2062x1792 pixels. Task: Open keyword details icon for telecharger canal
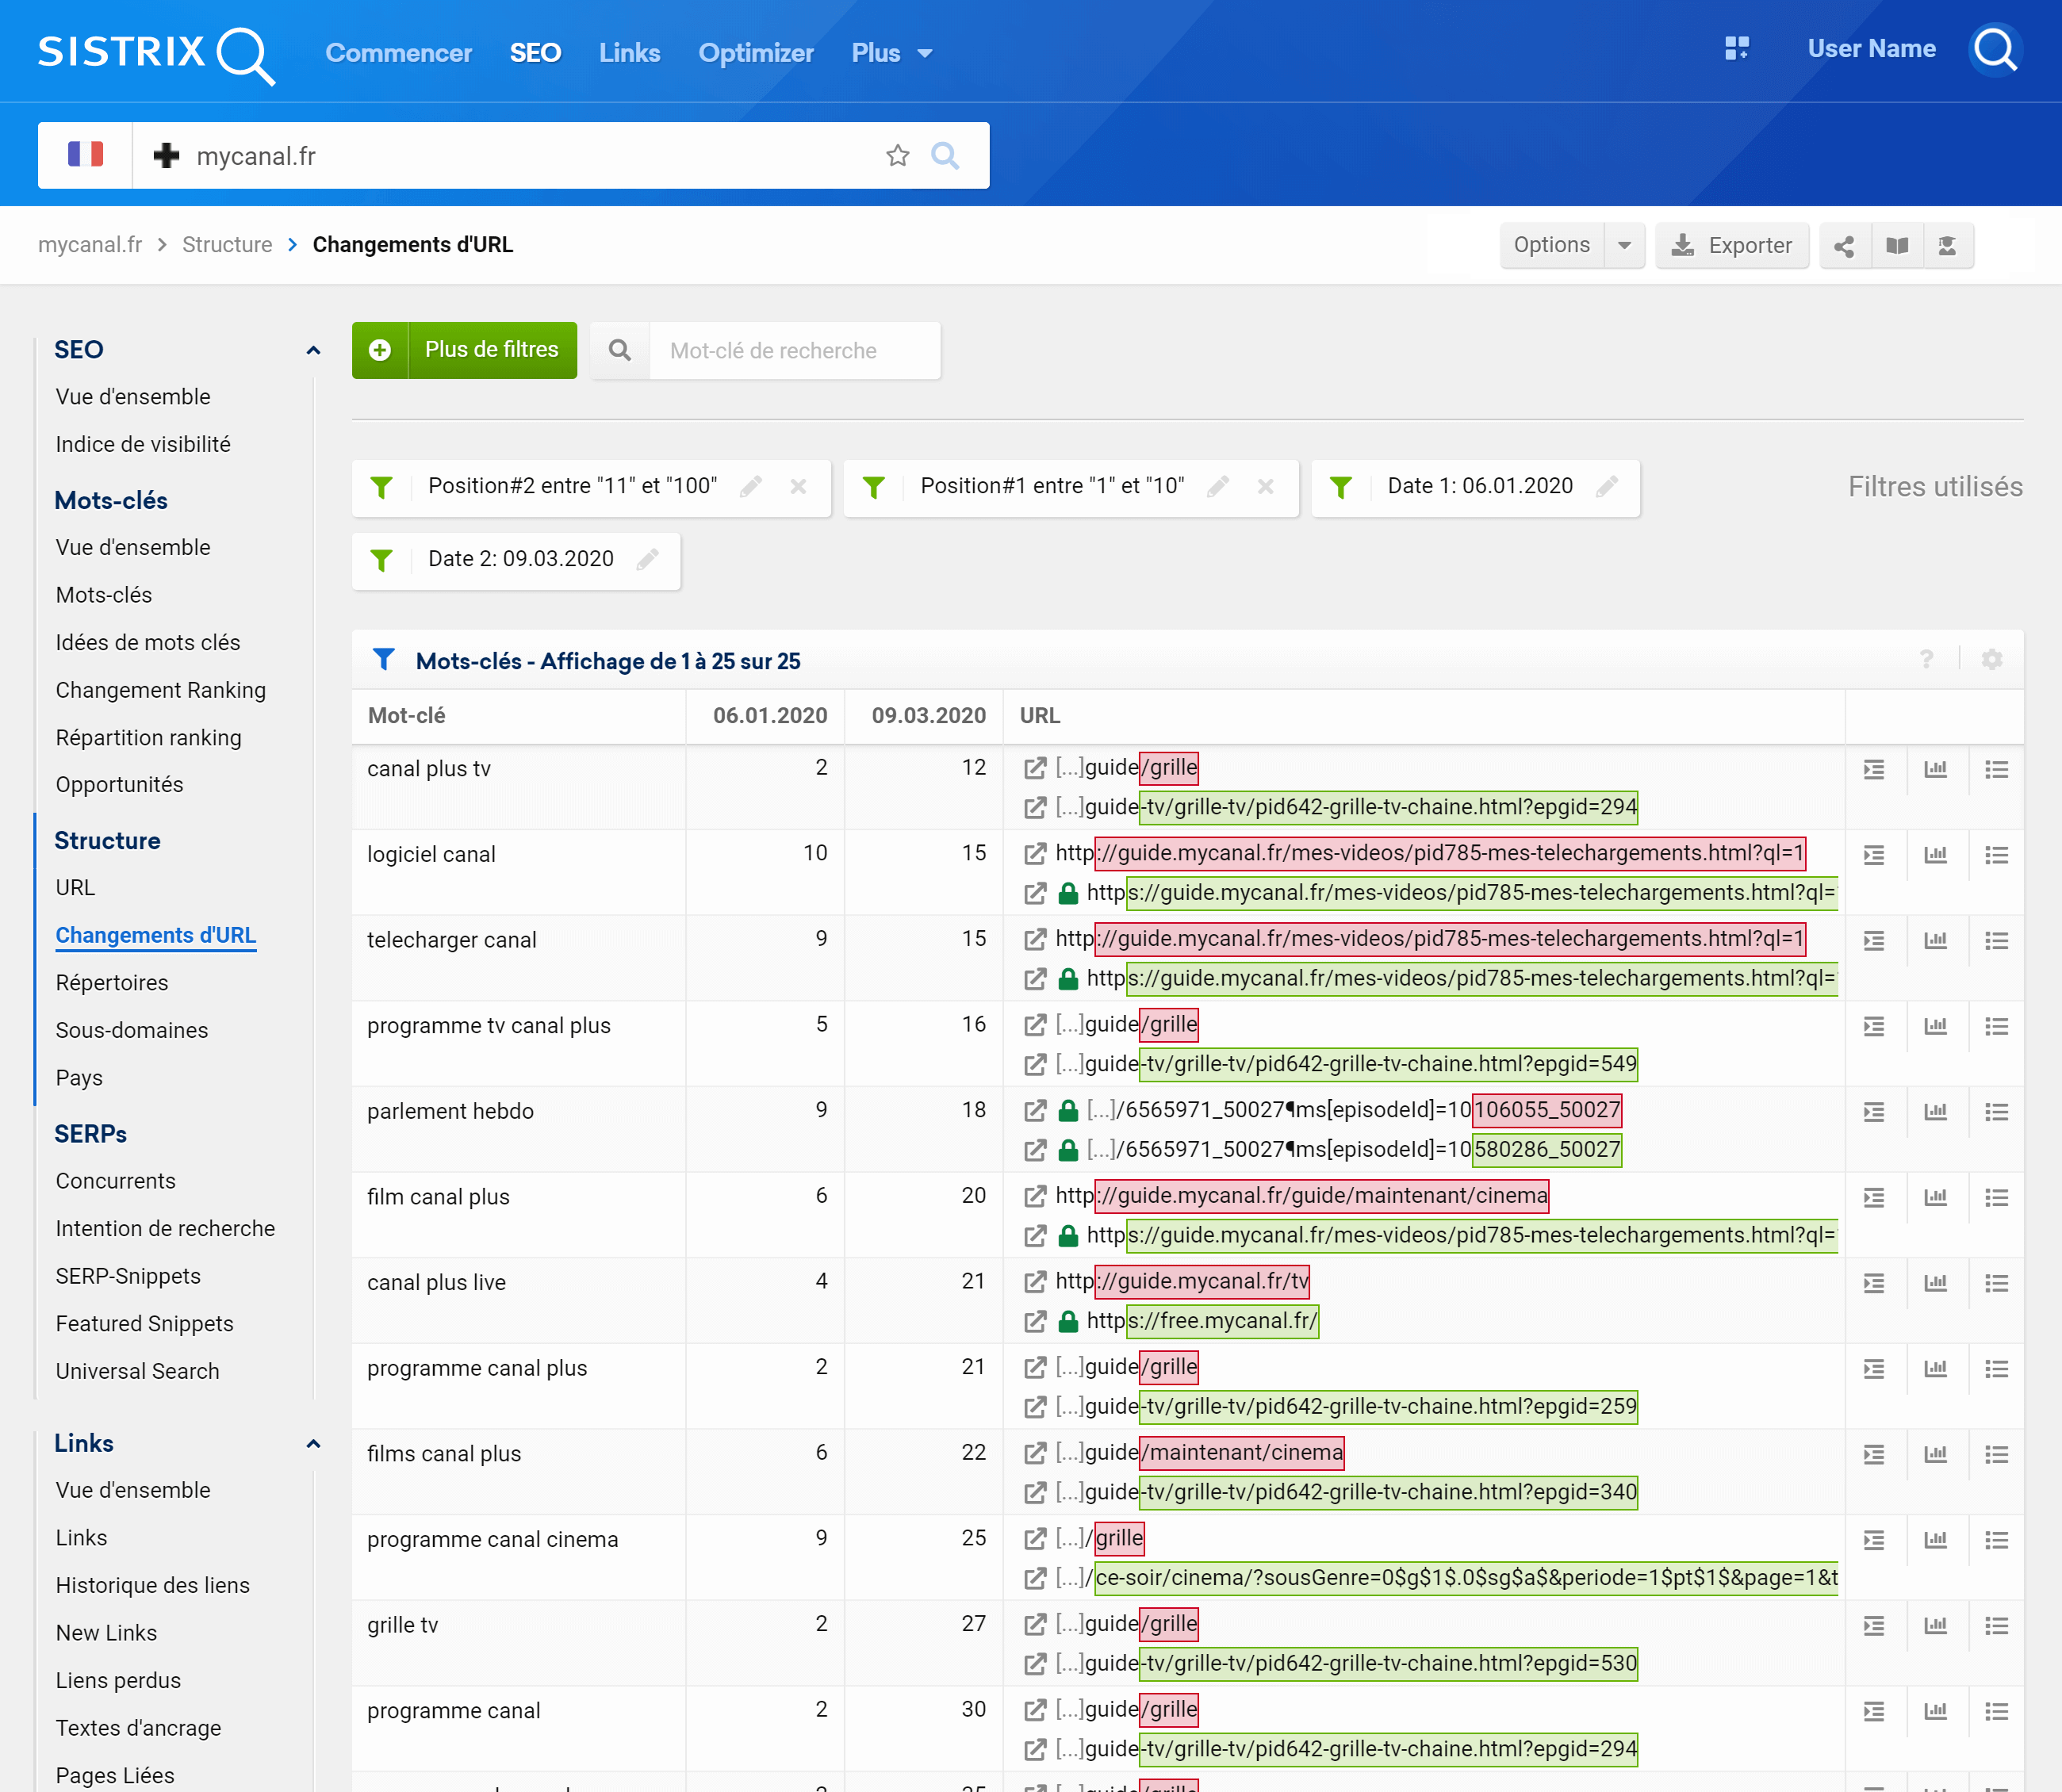[1874, 941]
